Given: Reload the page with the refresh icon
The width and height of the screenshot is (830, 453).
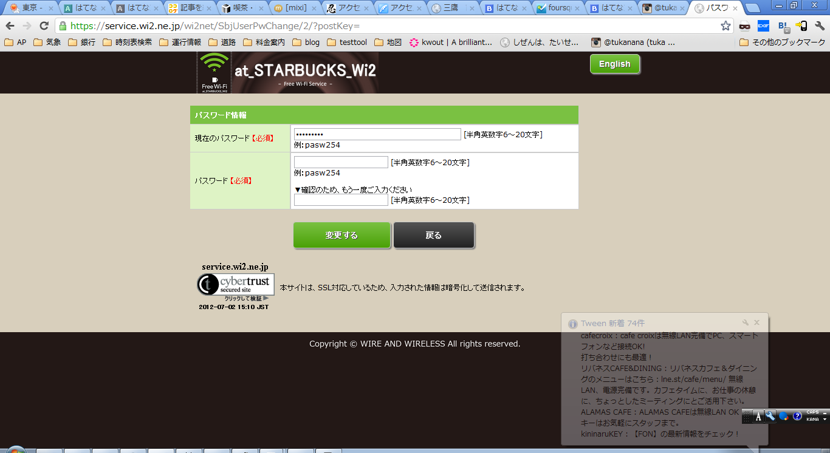Looking at the screenshot, I should [44, 26].
